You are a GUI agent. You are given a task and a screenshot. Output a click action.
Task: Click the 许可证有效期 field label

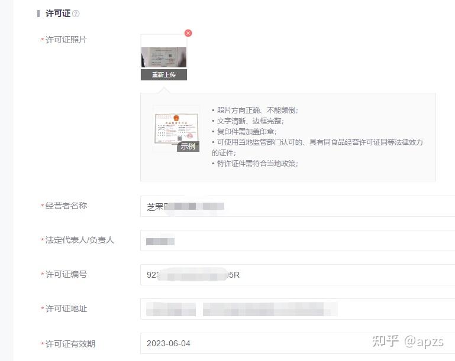(x=70, y=344)
